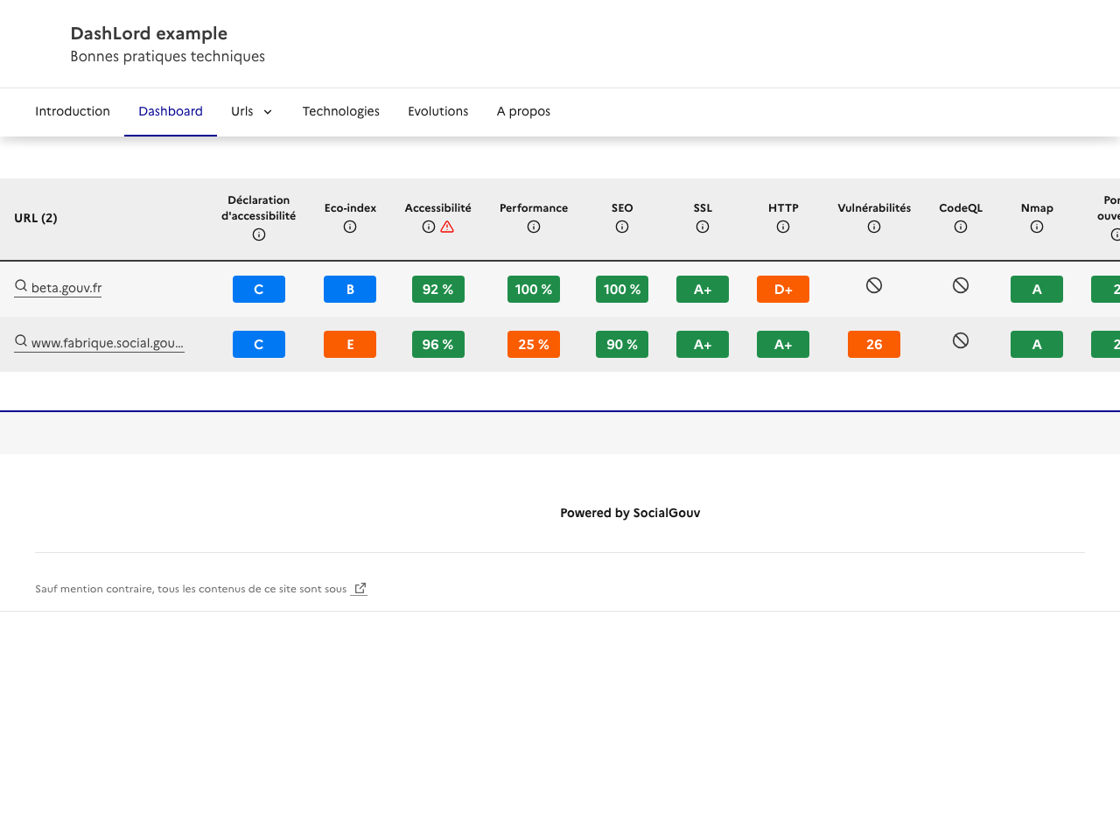
Task: Click the info icon under Nmap header
Action: point(1037,227)
